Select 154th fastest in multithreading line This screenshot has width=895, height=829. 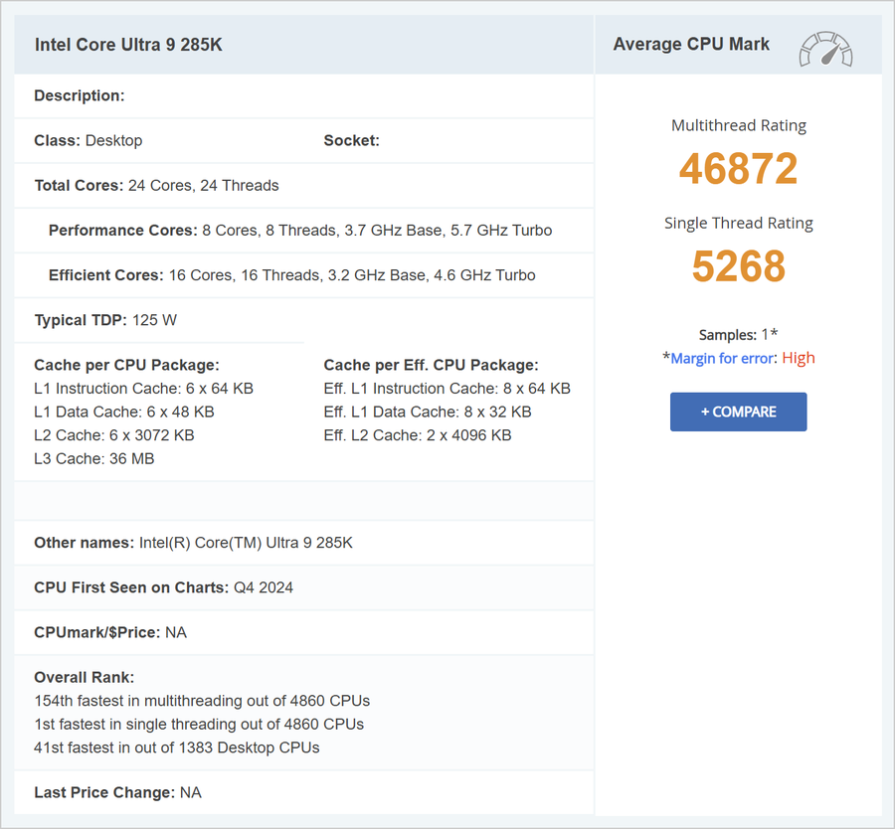pyautogui.click(x=202, y=701)
